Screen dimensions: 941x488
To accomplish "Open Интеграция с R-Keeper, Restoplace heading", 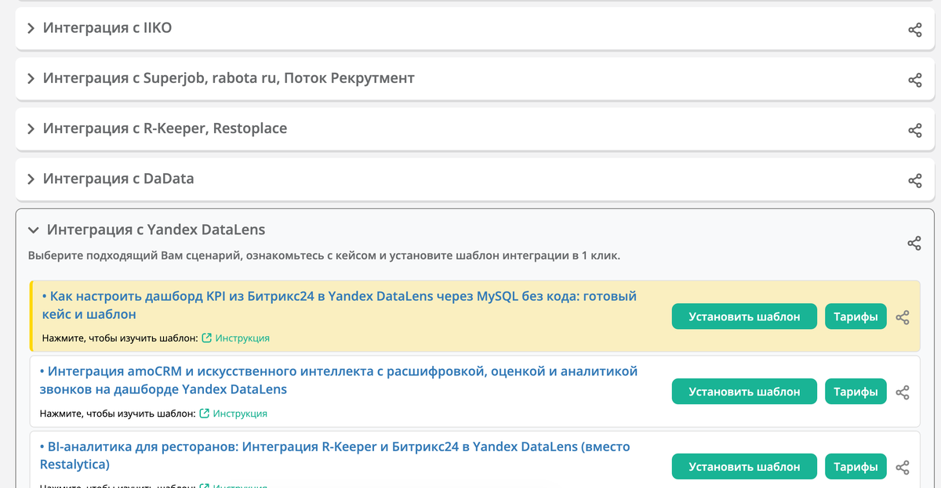I will [x=165, y=128].
